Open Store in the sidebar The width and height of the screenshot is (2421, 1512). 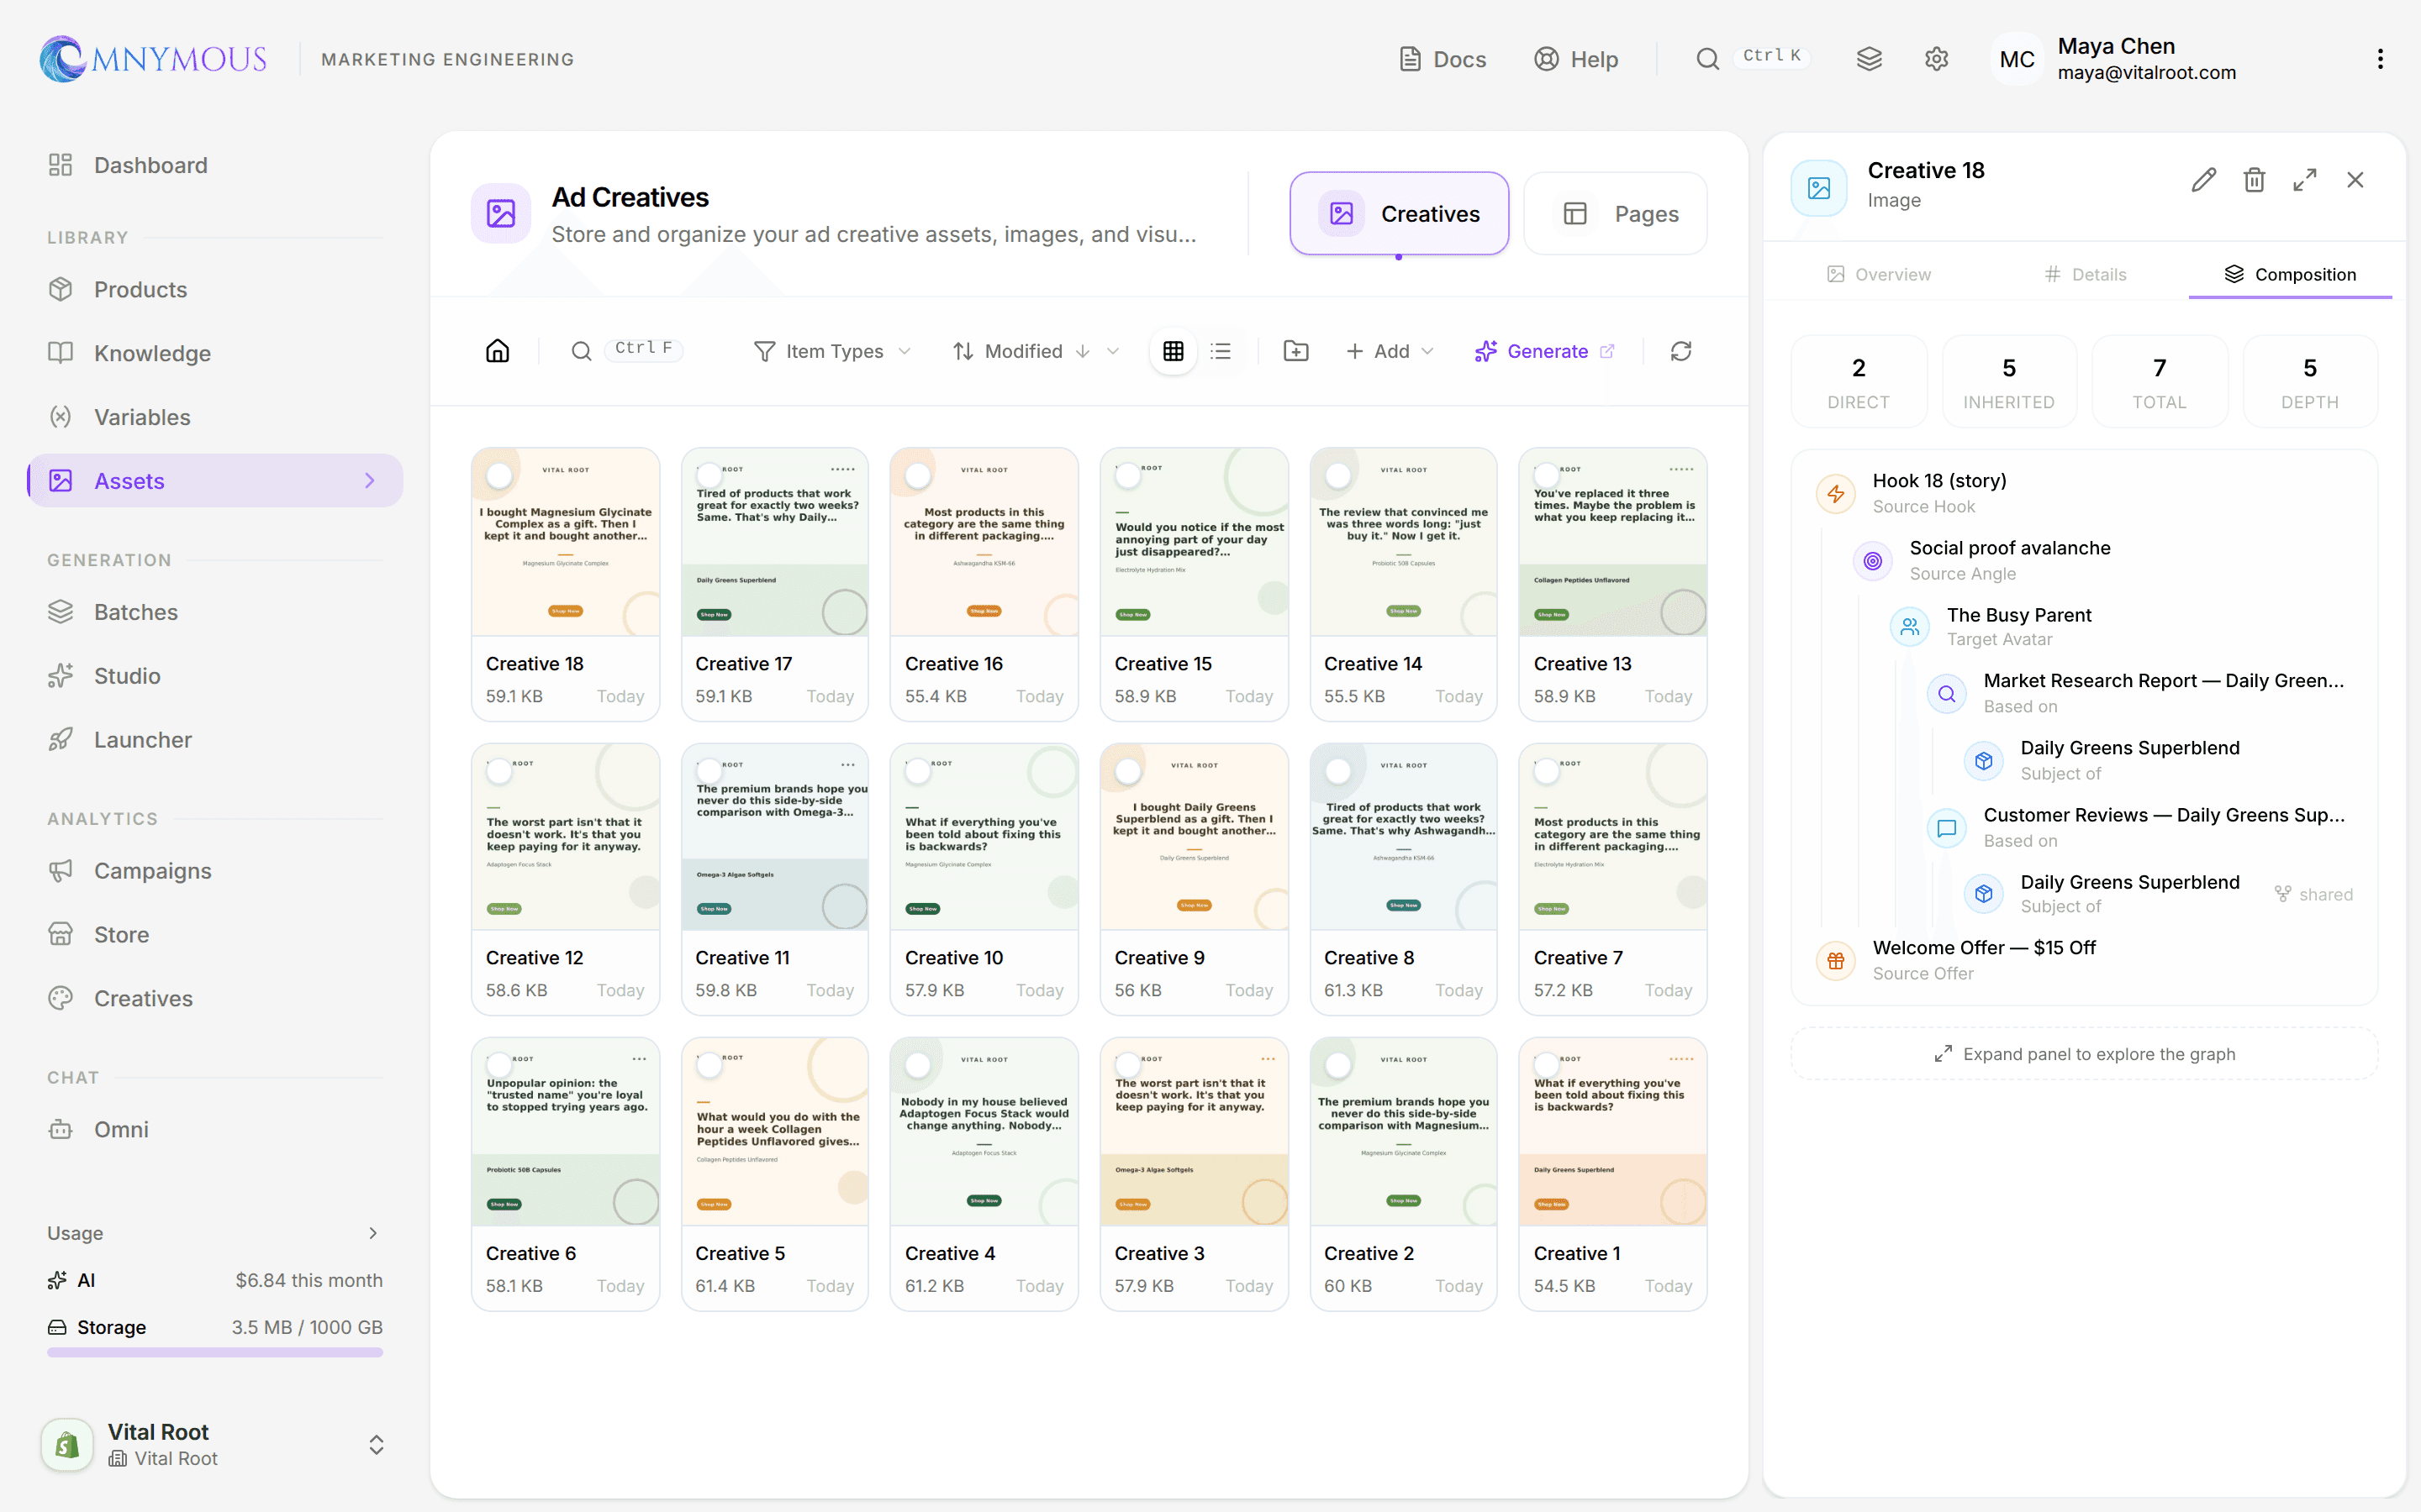coord(215,935)
